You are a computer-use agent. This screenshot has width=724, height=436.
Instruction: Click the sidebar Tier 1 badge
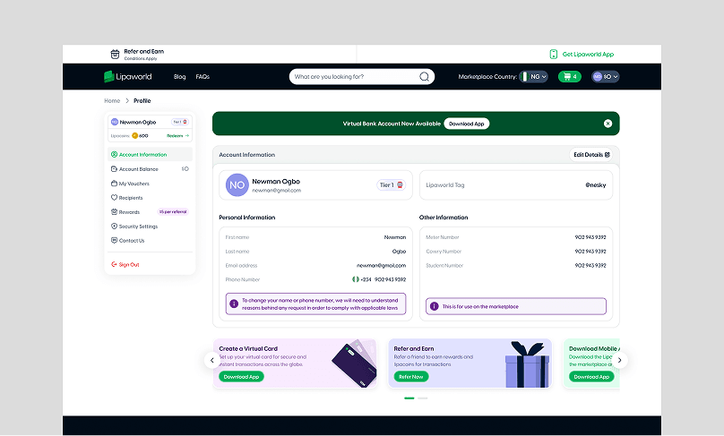179,123
